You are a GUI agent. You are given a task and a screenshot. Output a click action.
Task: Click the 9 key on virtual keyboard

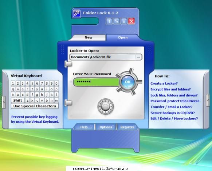coord(52,84)
